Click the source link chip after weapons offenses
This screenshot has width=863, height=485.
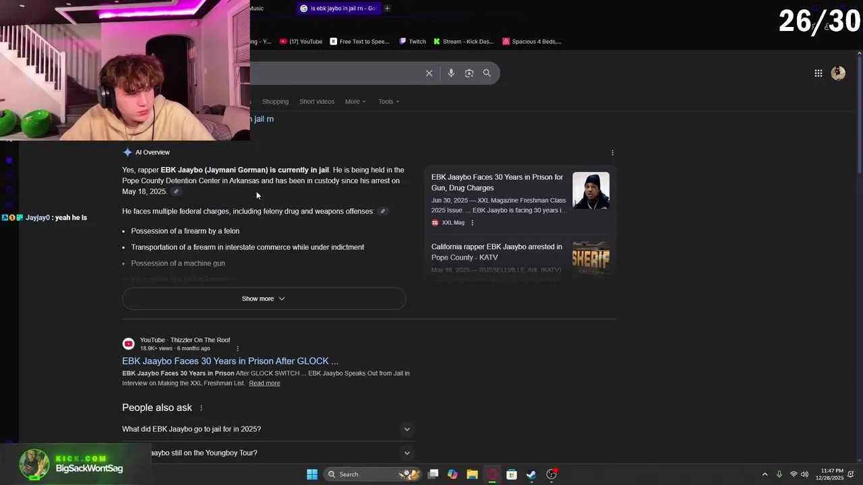(x=383, y=212)
